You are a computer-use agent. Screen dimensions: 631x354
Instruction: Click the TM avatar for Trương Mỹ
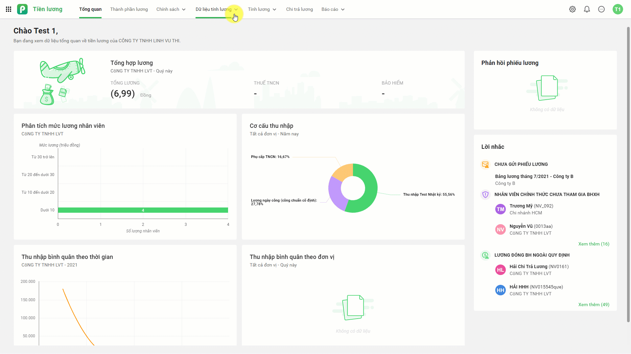(501, 209)
